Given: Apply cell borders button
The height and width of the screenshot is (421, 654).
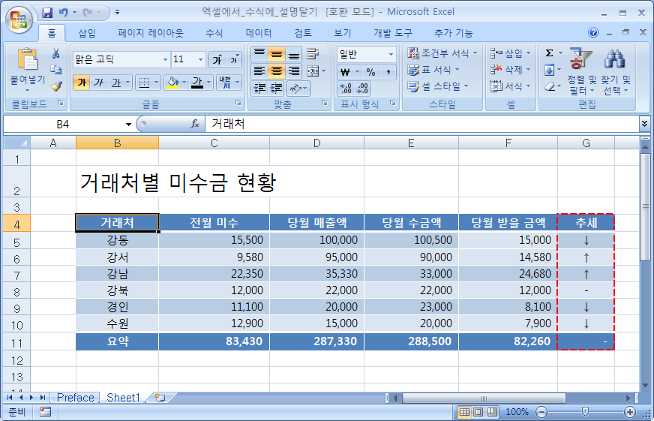Looking at the screenshot, I should point(144,83).
